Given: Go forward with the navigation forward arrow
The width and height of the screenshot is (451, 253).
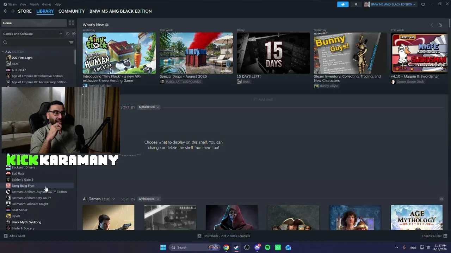Looking at the screenshot, I should point(13,11).
